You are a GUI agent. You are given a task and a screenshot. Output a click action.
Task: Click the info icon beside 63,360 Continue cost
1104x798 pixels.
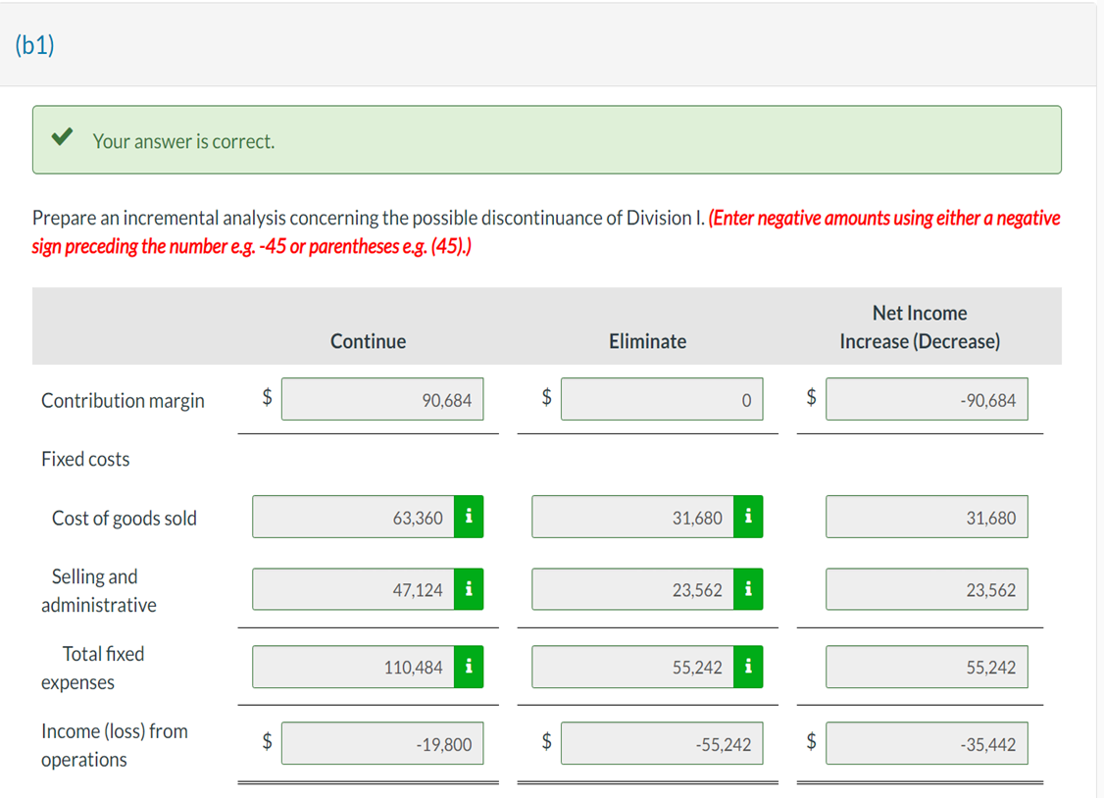(469, 517)
